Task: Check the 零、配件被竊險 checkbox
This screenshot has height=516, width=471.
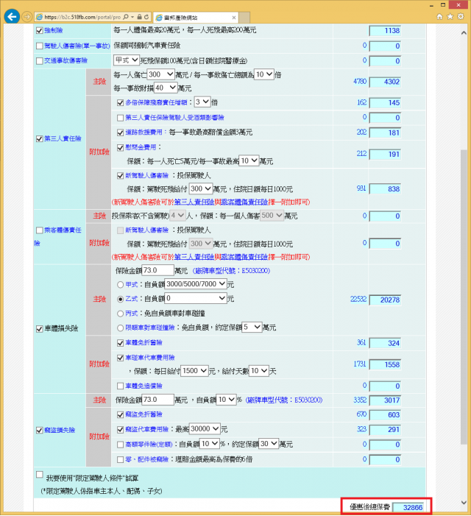Action: pyautogui.click(x=121, y=459)
